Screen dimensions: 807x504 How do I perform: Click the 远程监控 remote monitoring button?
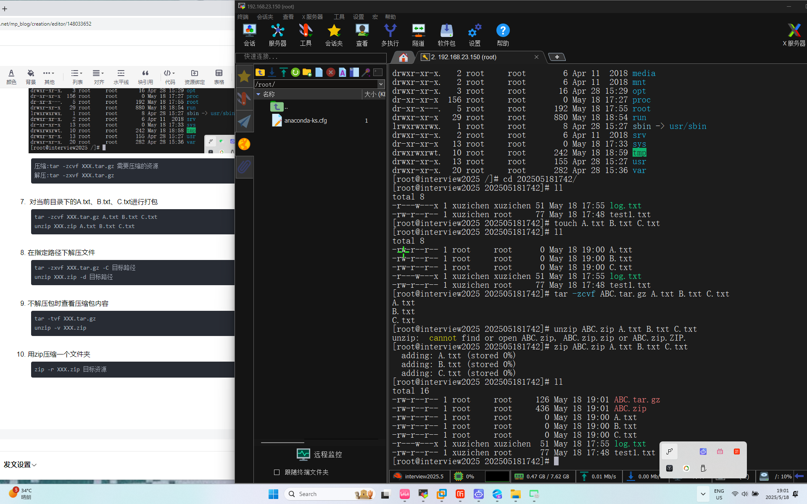319,454
